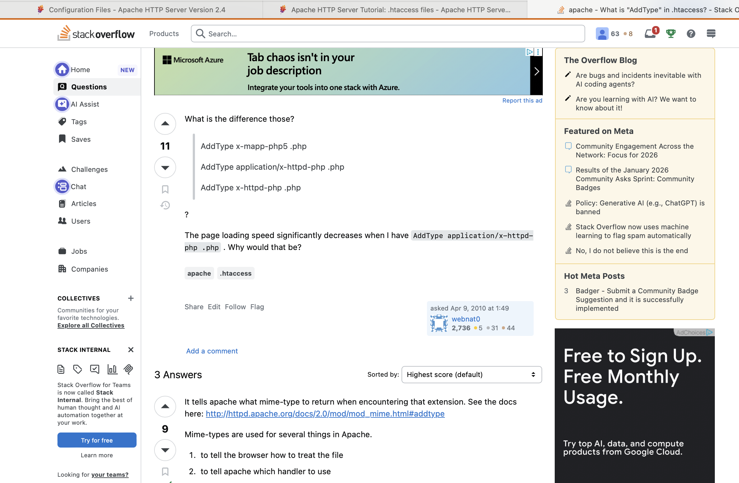
Task: Bookmark the question with save icon
Action: [165, 189]
